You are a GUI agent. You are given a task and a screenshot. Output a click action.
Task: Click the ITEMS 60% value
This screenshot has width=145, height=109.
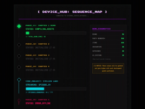point(122,43)
